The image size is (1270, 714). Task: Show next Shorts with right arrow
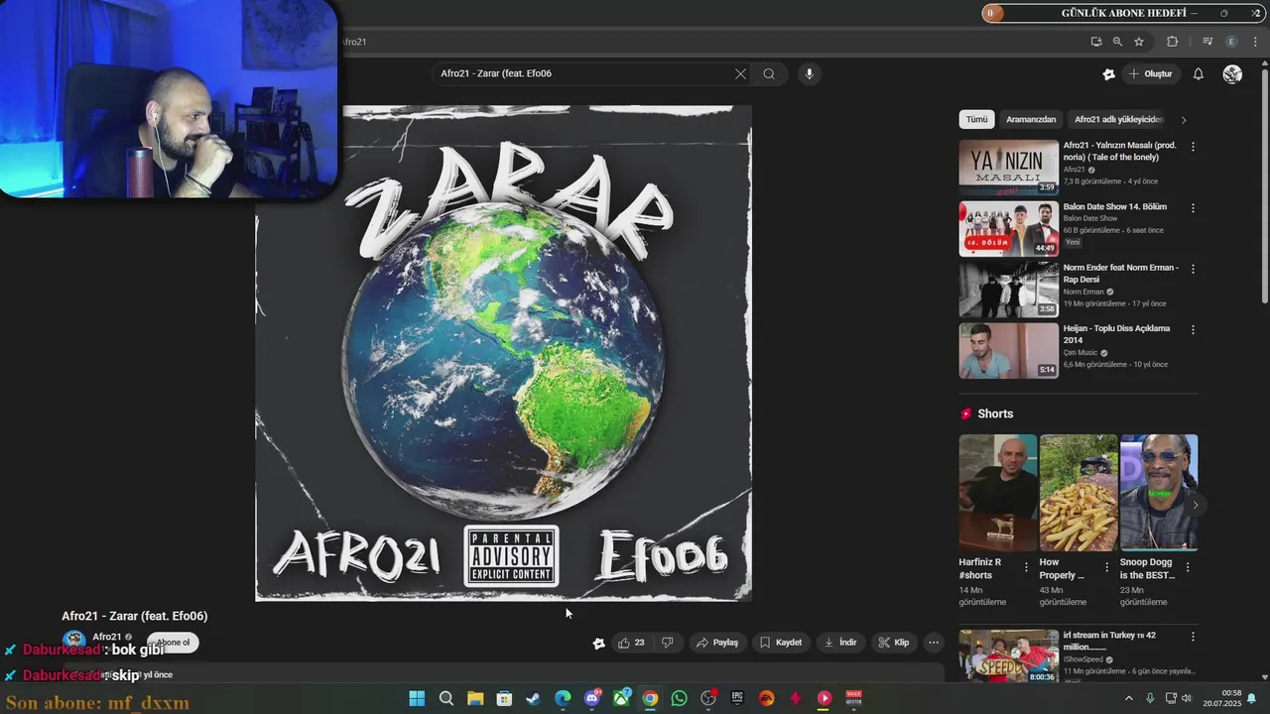pos(1195,505)
